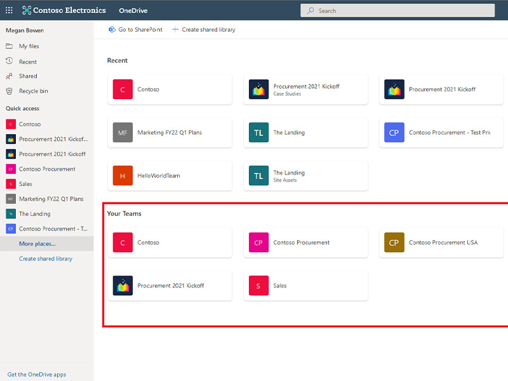Open the Shared people icon in sidebar
Screen dimensions: 508x381
click(x=10, y=76)
